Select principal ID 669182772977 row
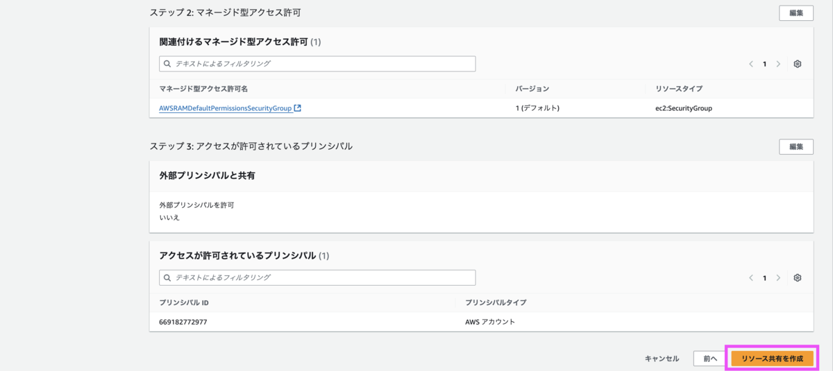 481,322
